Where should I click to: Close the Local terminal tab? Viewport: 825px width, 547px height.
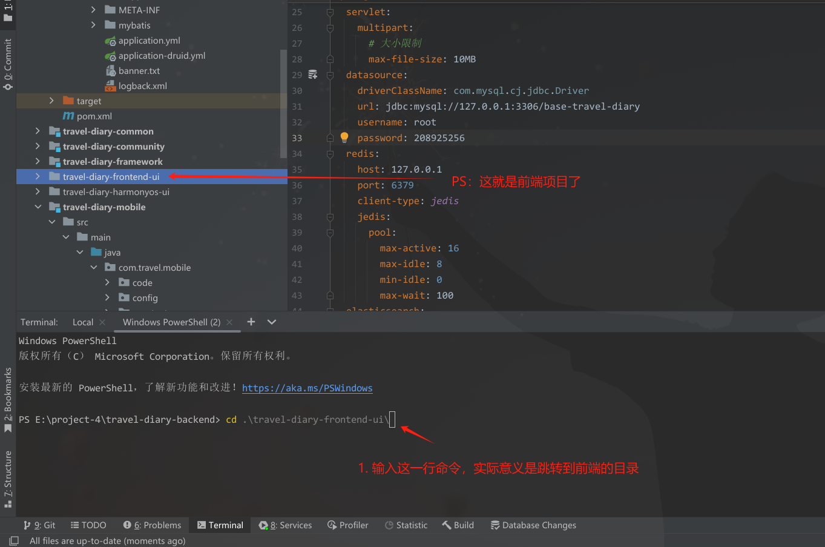102,322
